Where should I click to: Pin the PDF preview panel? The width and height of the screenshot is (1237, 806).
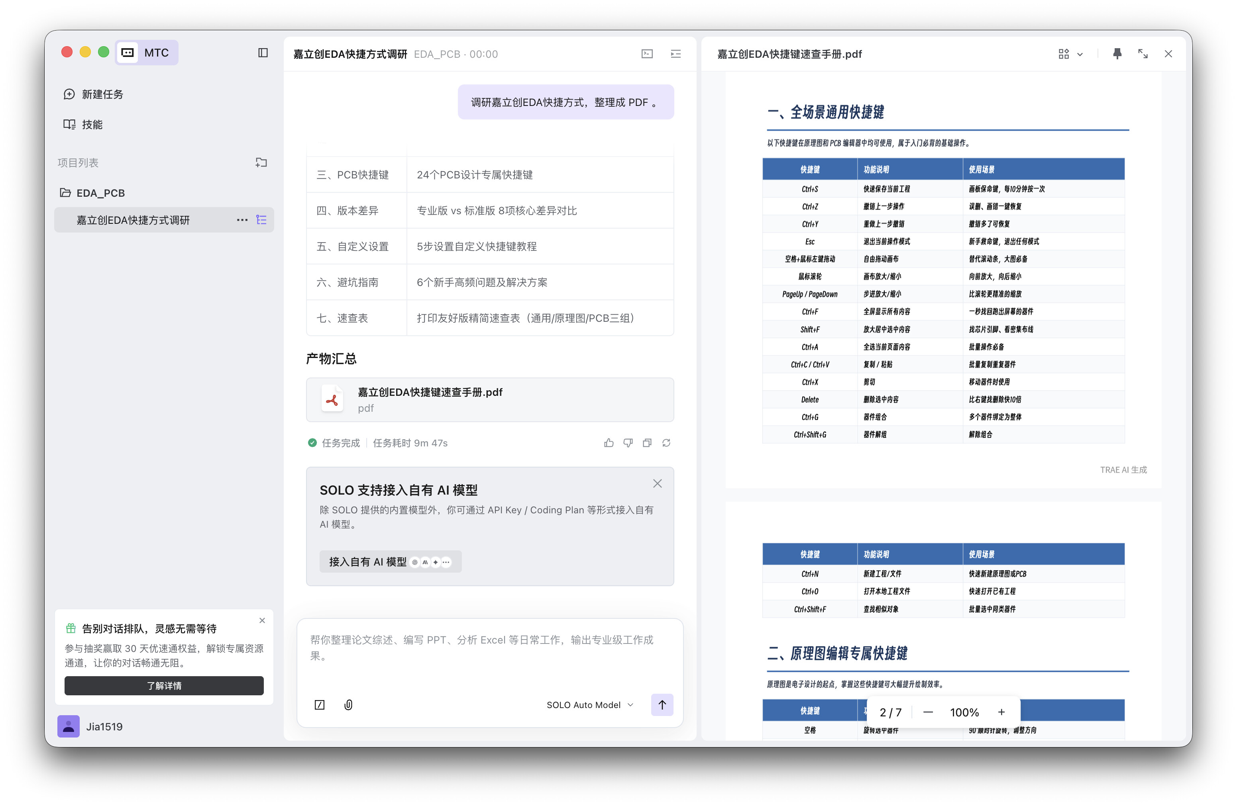tap(1117, 54)
